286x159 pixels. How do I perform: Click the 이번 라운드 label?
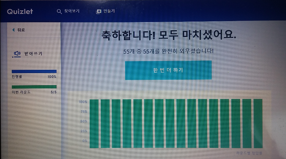21,92
